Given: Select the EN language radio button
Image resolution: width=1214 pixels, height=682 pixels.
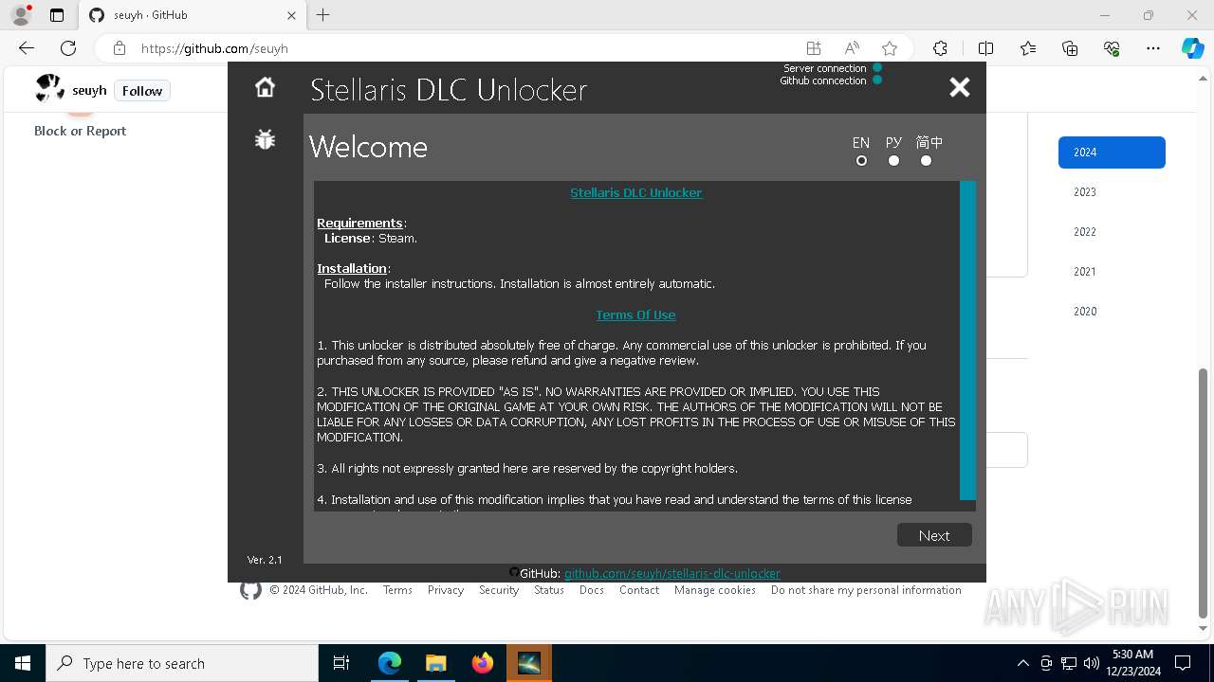Looking at the screenshot, I should point(861,160).
